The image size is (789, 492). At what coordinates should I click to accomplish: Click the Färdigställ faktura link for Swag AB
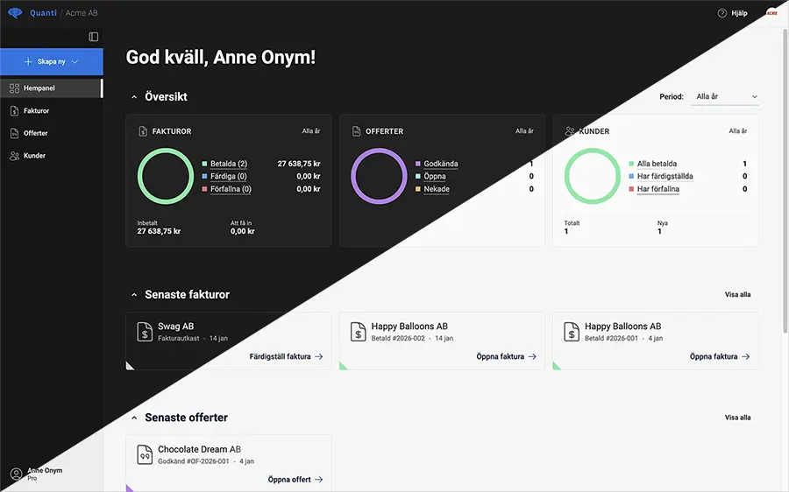point(286,356)
